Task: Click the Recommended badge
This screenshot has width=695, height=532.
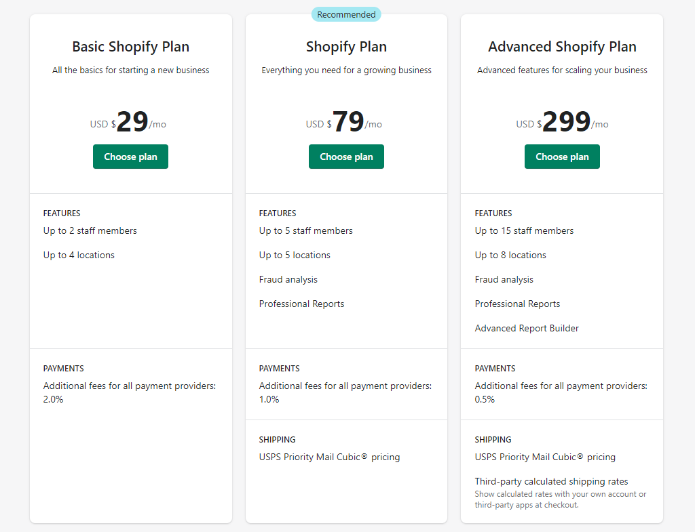Action: coord(346,14)
